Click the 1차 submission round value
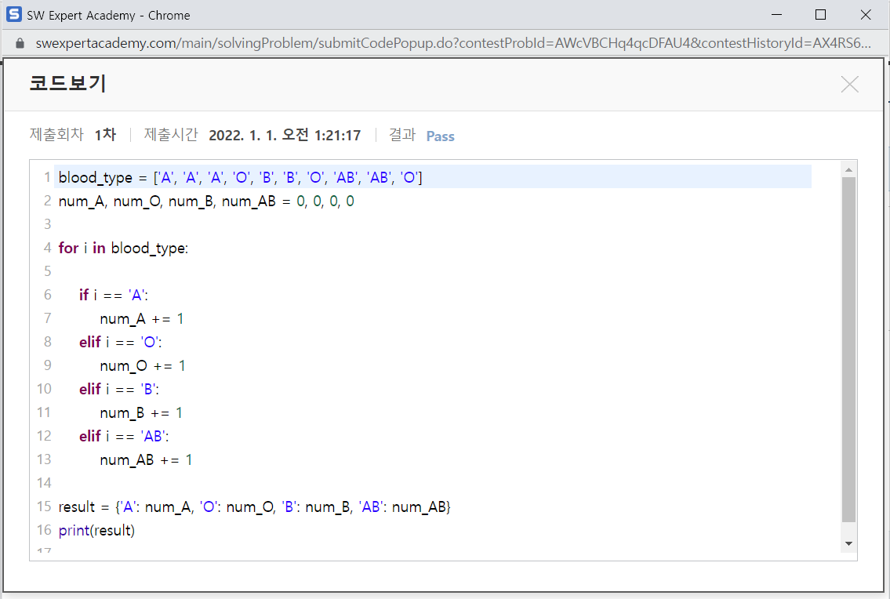This screenshot has height=599, width=890. 106,135
